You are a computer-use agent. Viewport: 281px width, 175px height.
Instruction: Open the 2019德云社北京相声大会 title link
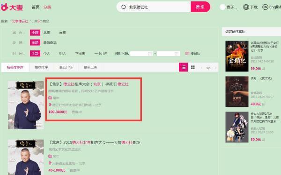95,142
